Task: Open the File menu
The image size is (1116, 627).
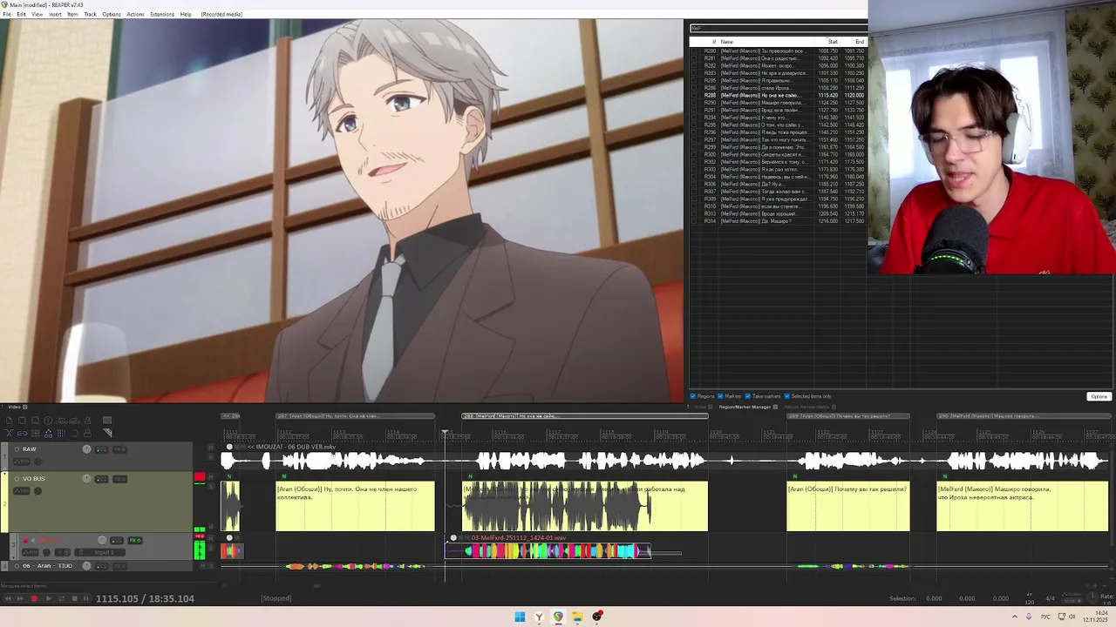Action: [x=7, y=14]
